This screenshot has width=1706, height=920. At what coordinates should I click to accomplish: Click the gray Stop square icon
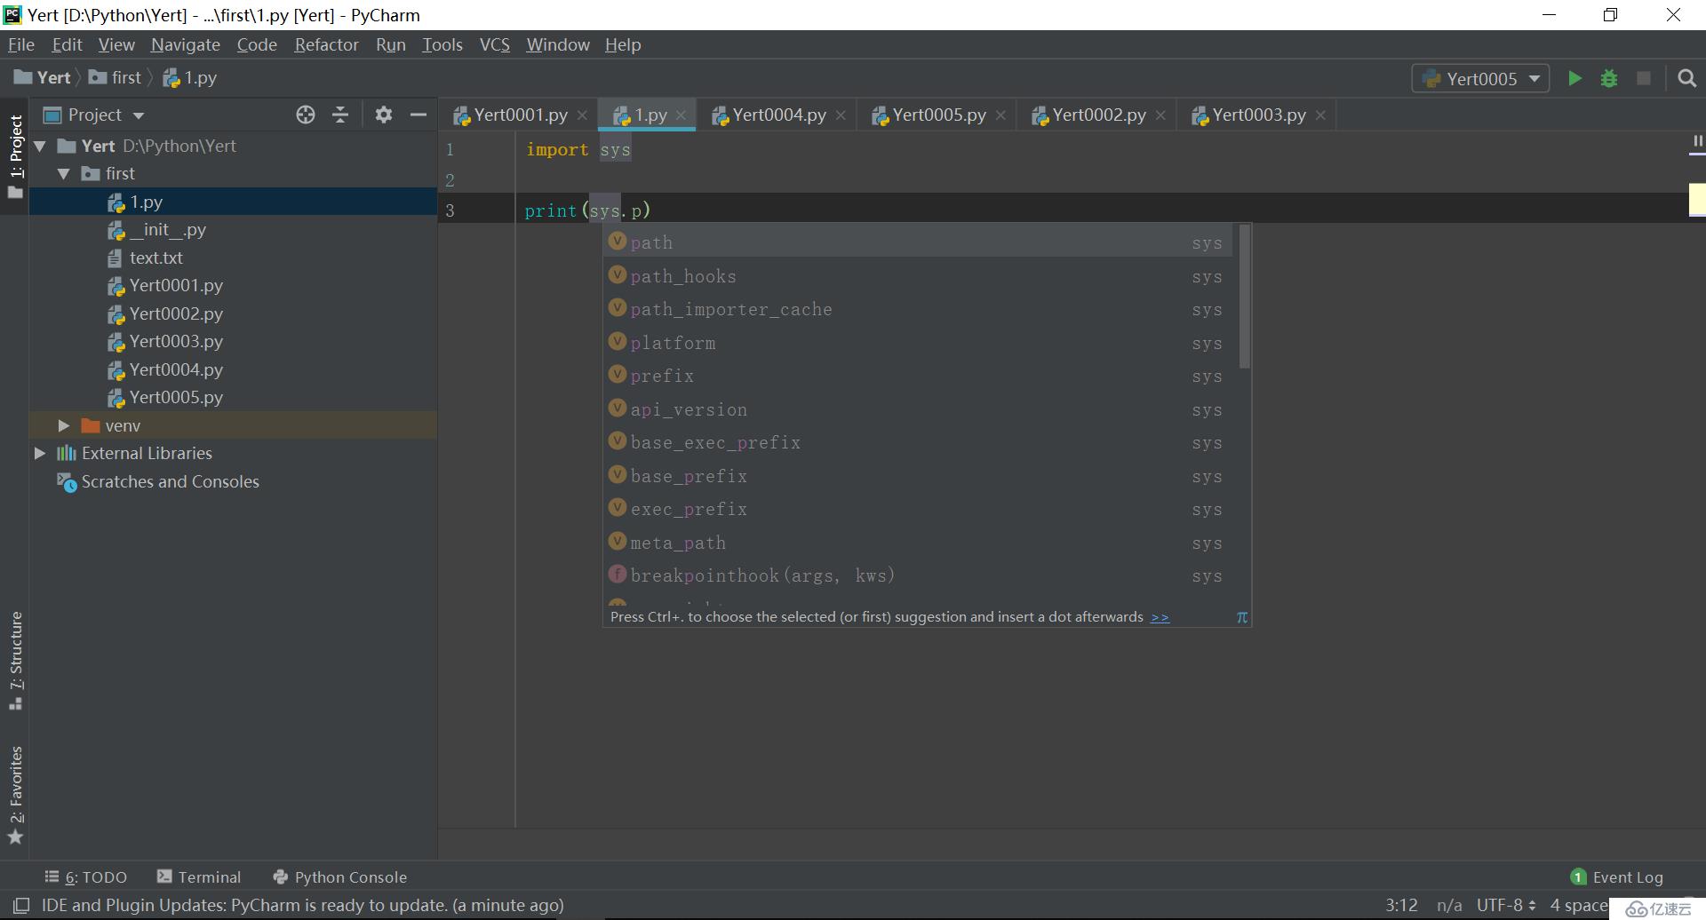click(x=1644, y=78)
